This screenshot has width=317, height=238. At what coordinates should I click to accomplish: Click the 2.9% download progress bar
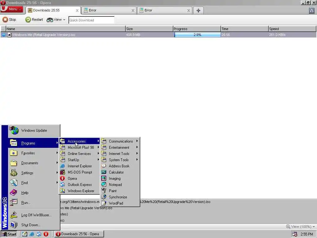pyautogui.click(x=197, y=35)
